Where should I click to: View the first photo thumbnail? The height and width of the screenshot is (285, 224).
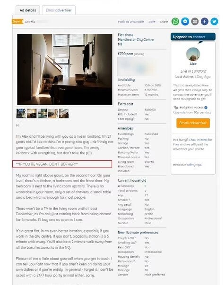coord(21,113)
